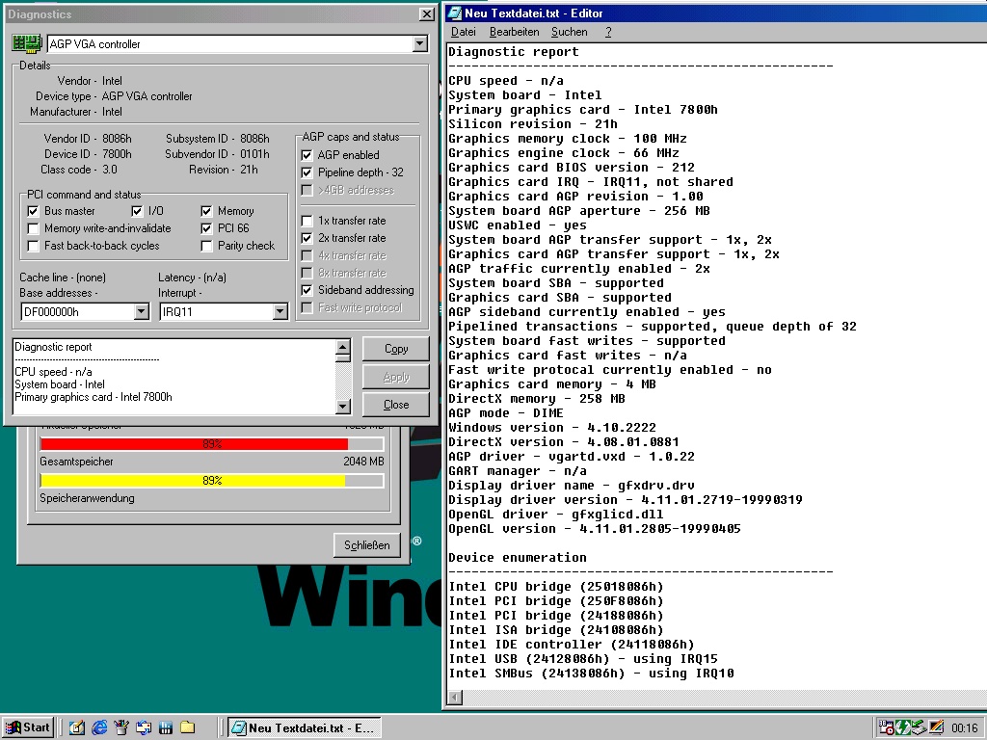The height and width of the screenshot is (740, 987).
Task: Expand the Base addresses DF000000h dropdown
Action: (141, 311)
